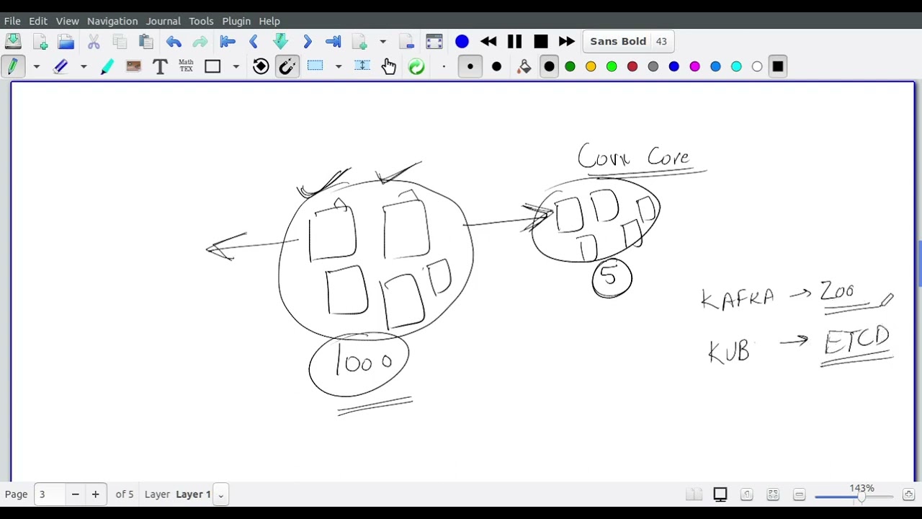Pause the audio playback
Screen dimensions: 922x519
click(514, 41)
